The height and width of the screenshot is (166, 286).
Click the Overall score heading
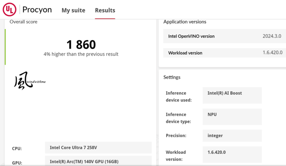pyautogui.click(x=24, y=22)
